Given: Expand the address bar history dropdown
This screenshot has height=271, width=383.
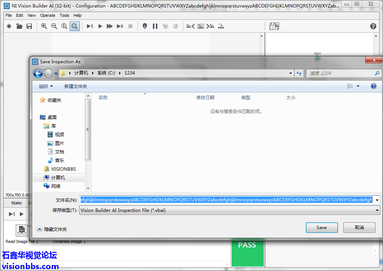Looking at the screenshot, I should [x=290, y=73].
